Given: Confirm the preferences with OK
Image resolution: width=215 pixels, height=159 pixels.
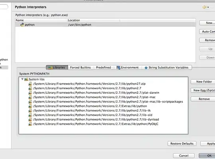Looking at the screenshot, I should click(x=207, y=155).
